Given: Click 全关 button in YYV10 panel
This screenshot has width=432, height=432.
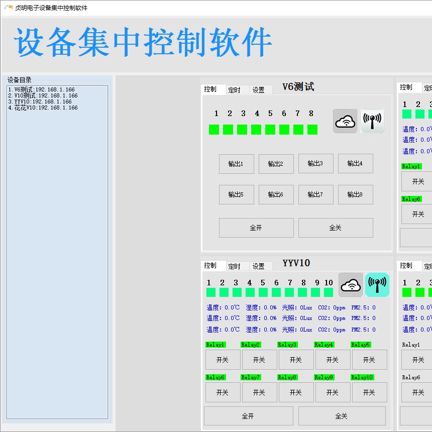Looking at the screenshot, I should click(x=342, y=416).
